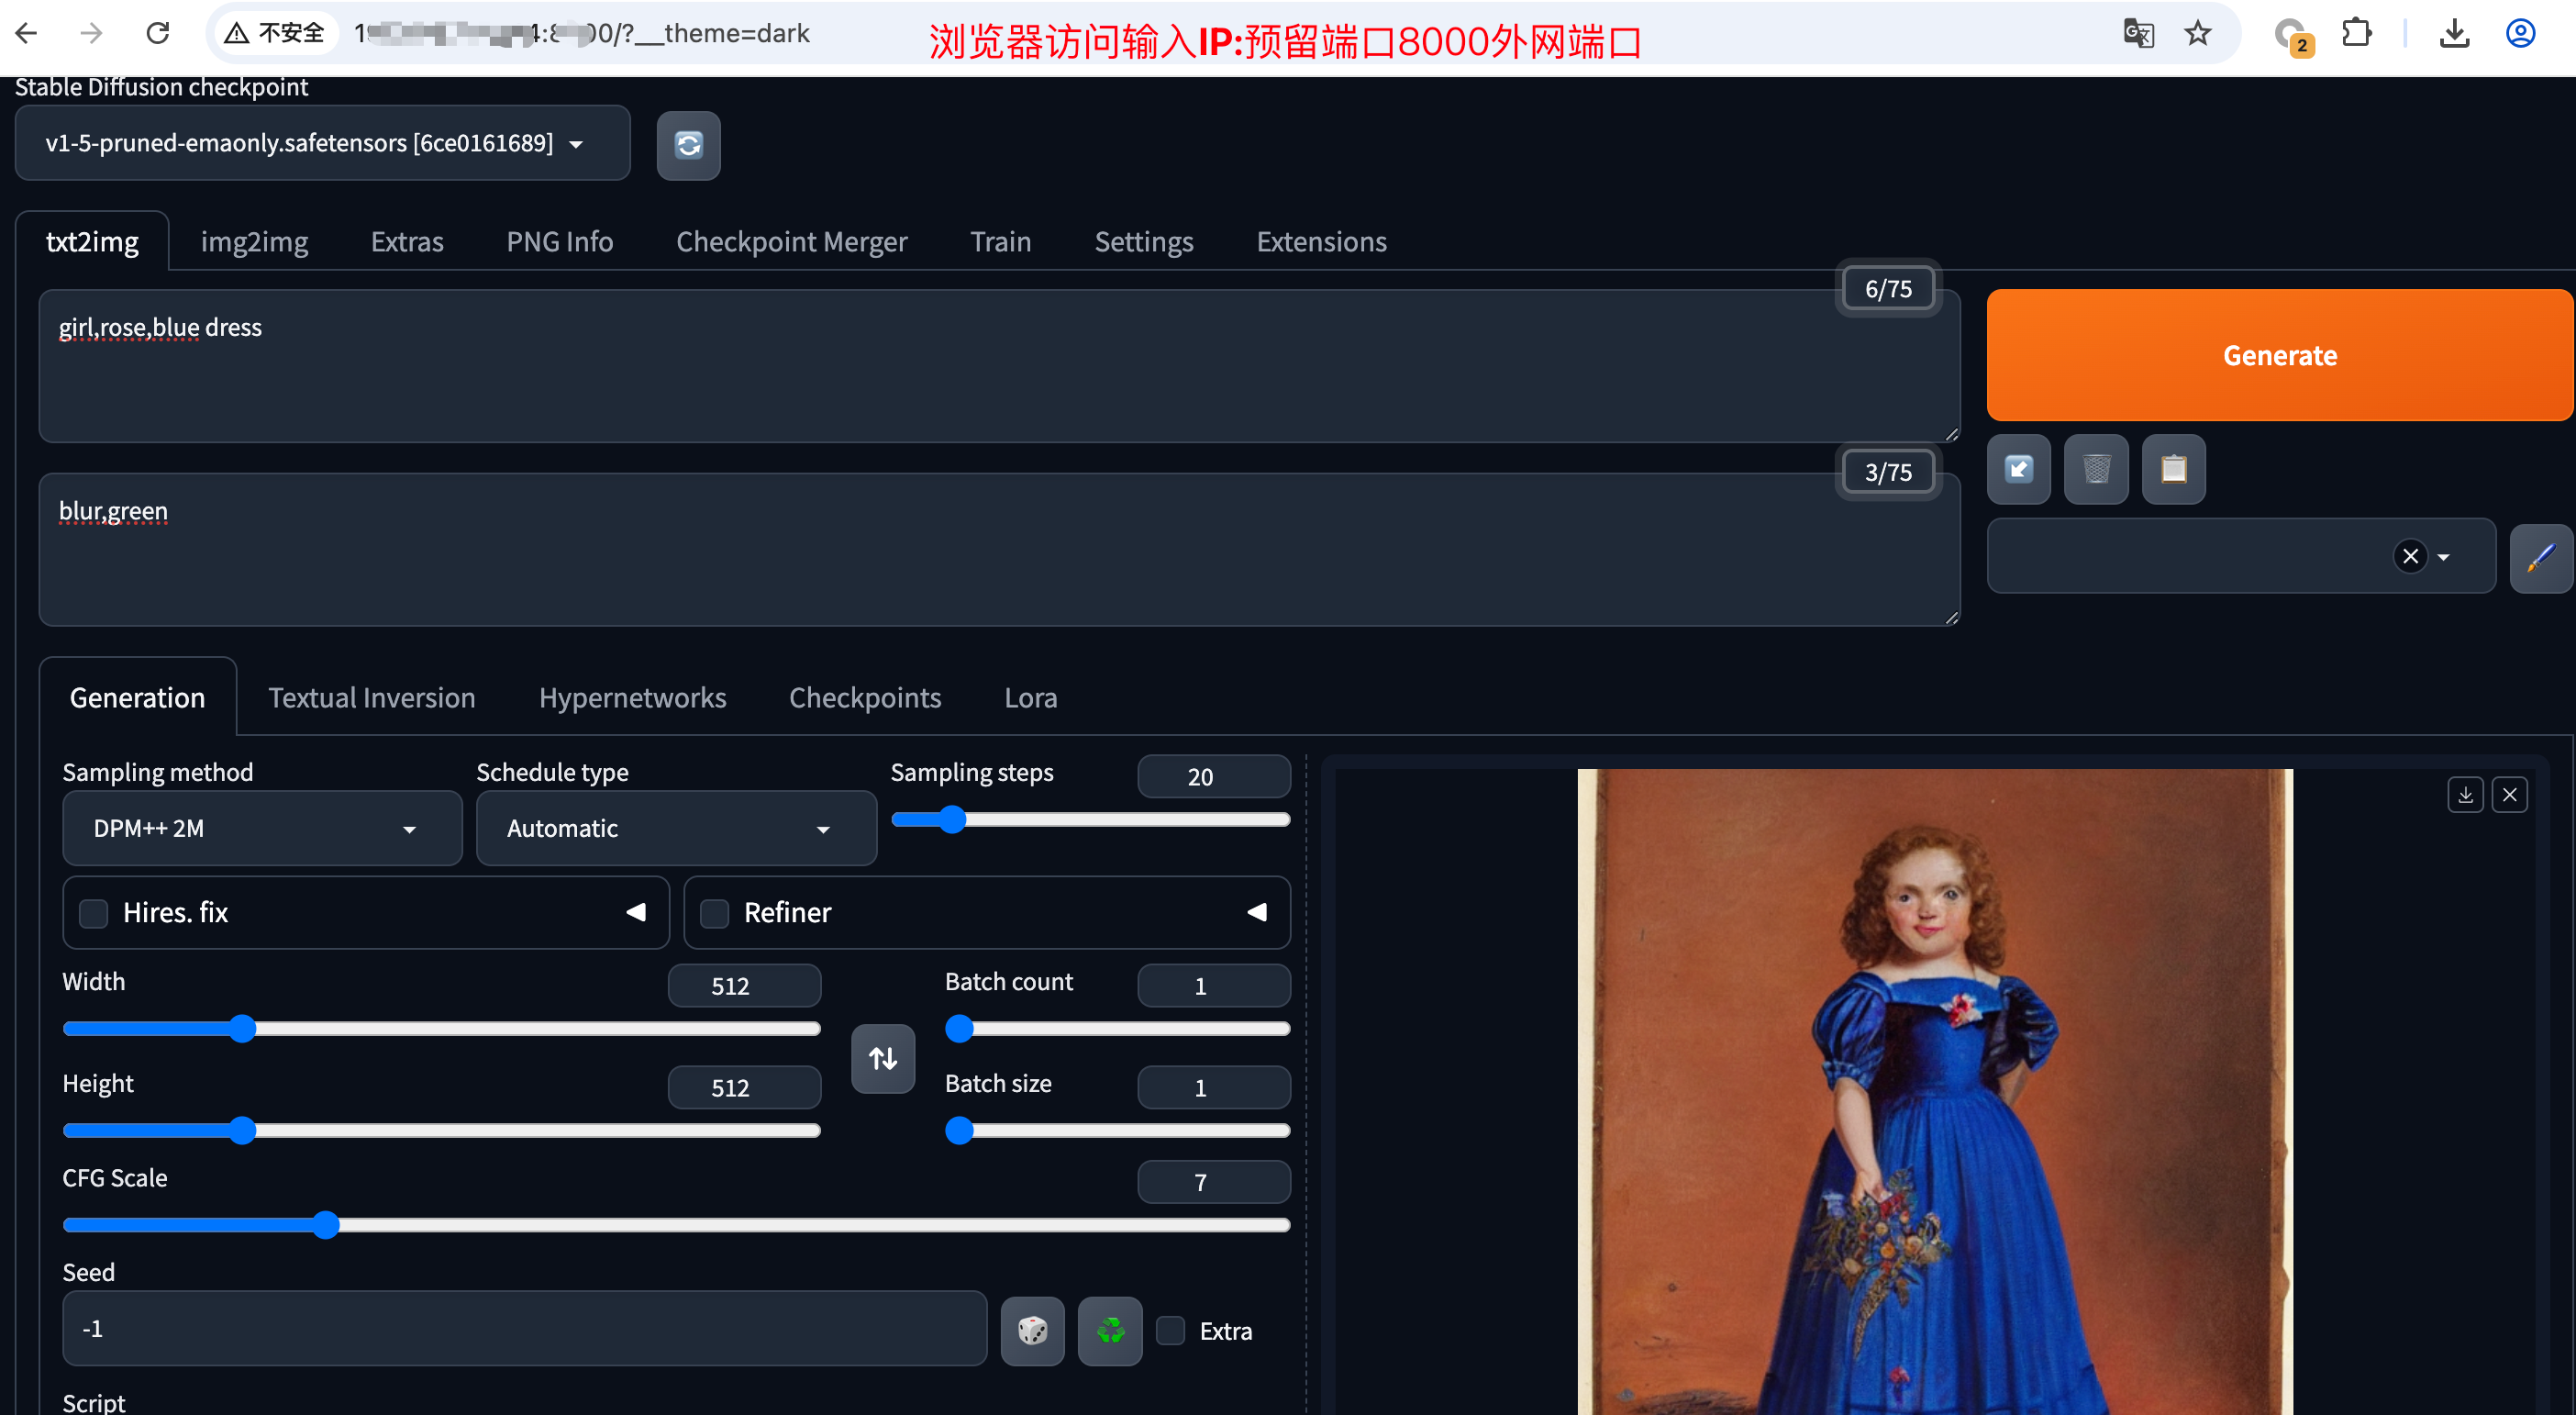Download the generated image
The image size is (2576, 1415).
tap(2465, 794)
